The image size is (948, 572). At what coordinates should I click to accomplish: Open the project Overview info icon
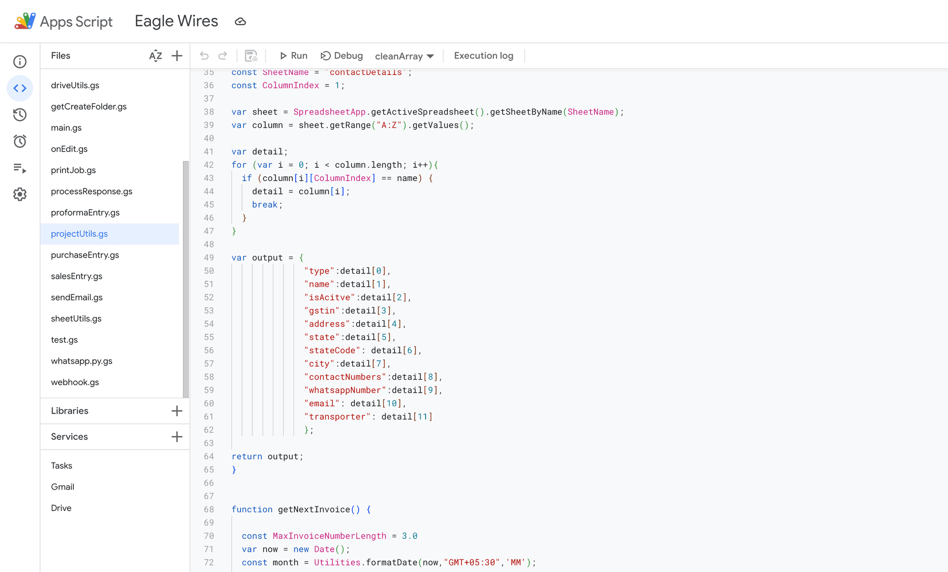(20, 62)
